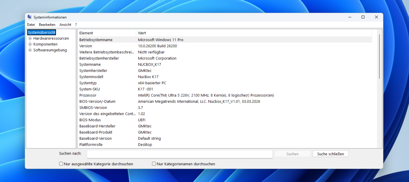Select the Microsoft Windows 11 Pro value
Viewport: 409px width, 182px height.
point(161,40)
